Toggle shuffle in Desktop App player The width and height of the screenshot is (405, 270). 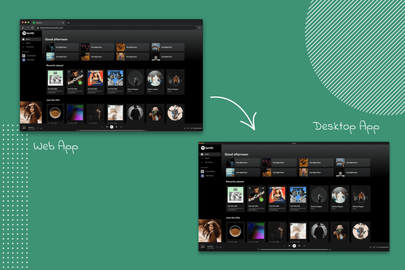(x=284, y=246)
